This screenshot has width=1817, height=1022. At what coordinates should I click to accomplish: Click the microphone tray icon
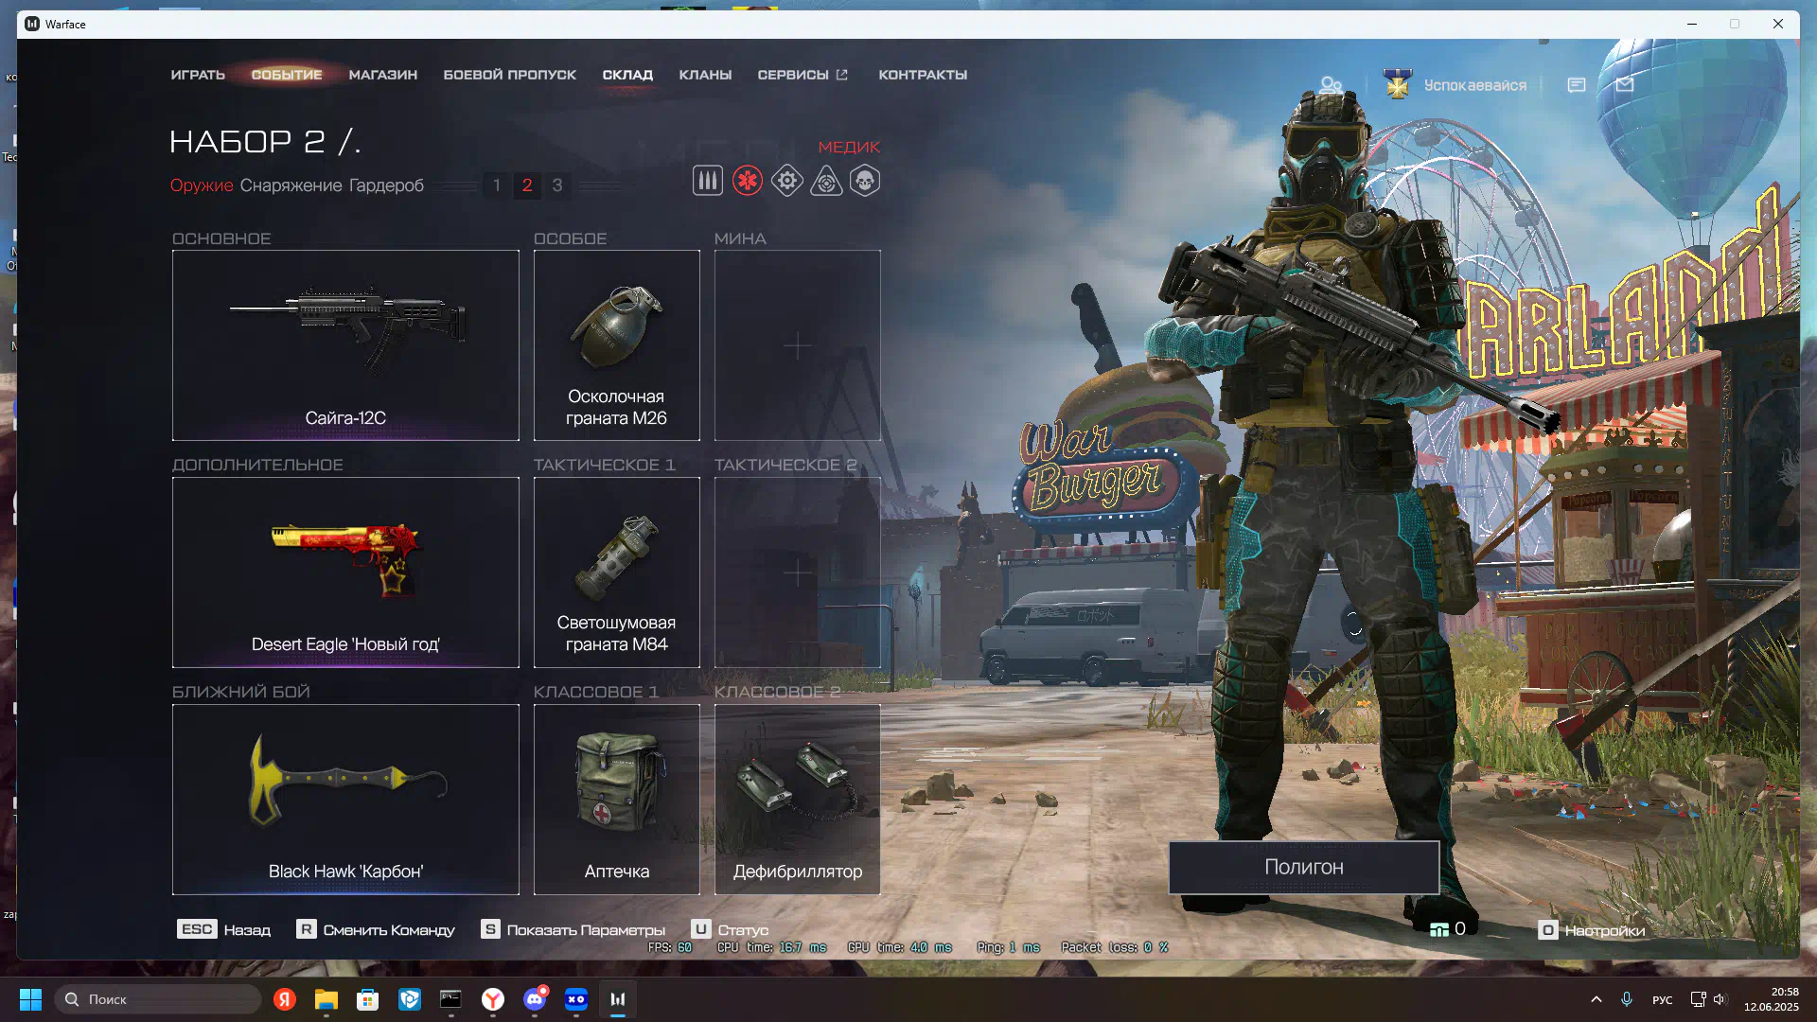[x=1627, y=999]
